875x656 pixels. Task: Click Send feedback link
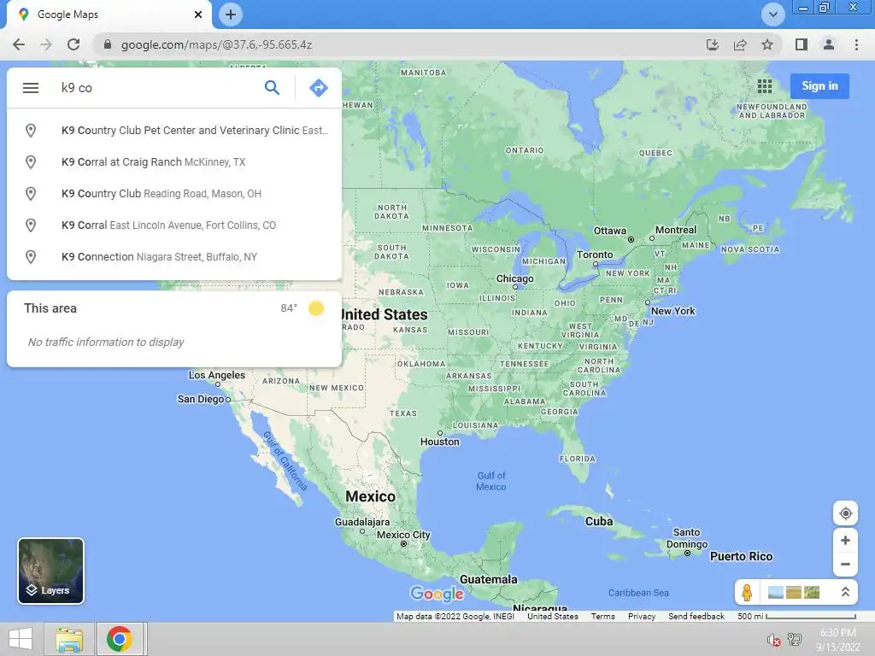[x=696, y=617]
